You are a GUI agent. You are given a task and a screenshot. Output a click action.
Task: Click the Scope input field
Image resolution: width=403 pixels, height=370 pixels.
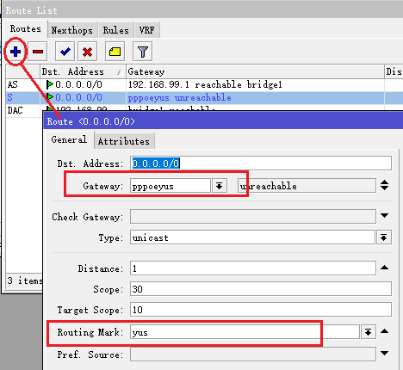pos(261,289)
